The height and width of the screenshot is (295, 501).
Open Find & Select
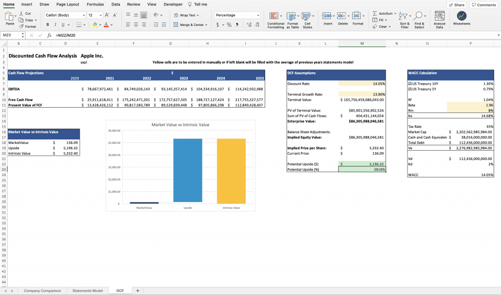[419, 20]
